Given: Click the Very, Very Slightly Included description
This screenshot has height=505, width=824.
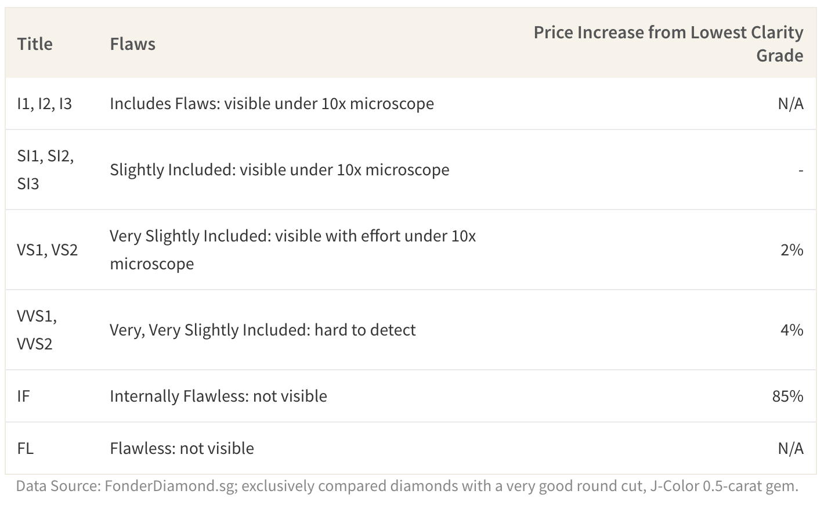Looking at the screenshot, I should (263, 330).
